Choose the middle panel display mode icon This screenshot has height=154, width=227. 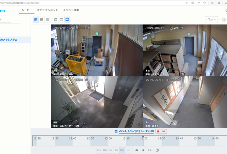pos(61,20)
